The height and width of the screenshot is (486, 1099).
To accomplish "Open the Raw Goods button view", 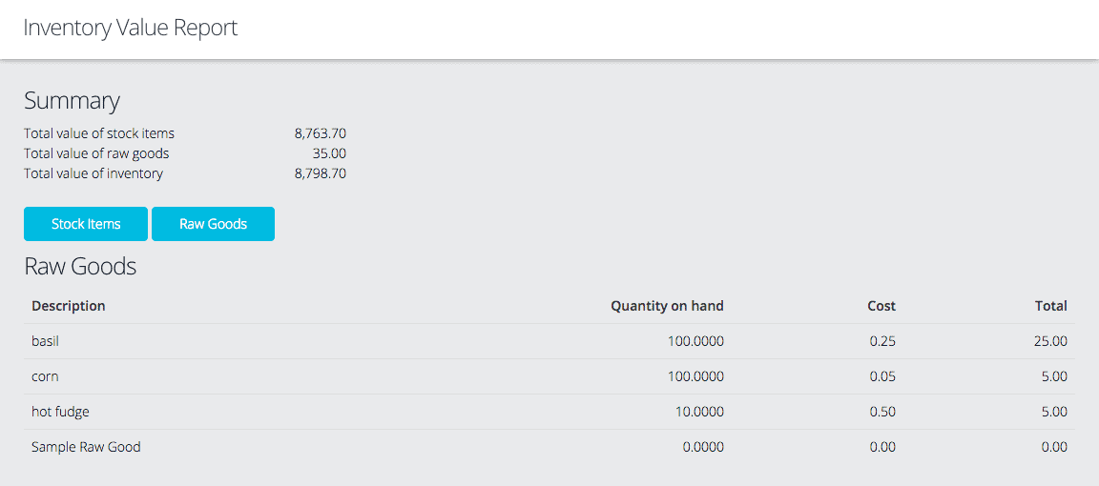I will click(x=213, y=224).
